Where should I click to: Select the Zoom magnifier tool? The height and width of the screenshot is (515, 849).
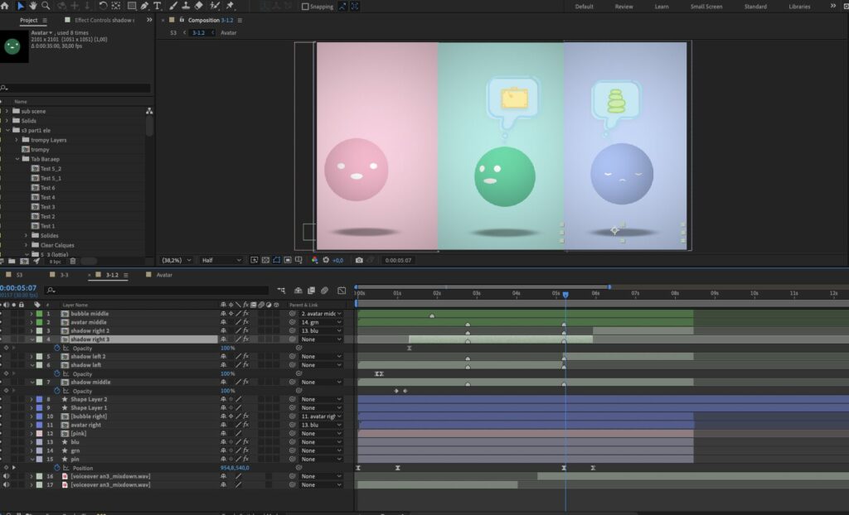point(46,6)
